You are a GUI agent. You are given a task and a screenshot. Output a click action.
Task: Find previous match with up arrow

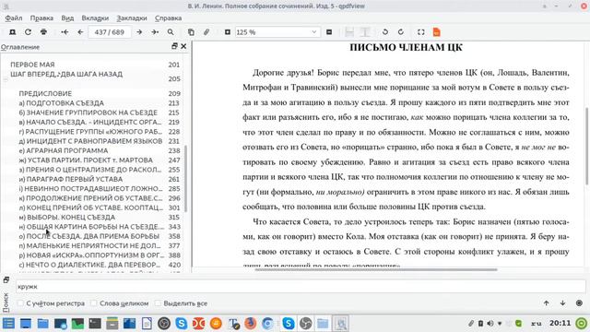(547, 303)
